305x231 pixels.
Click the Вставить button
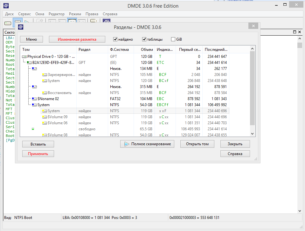coord(38,144)
